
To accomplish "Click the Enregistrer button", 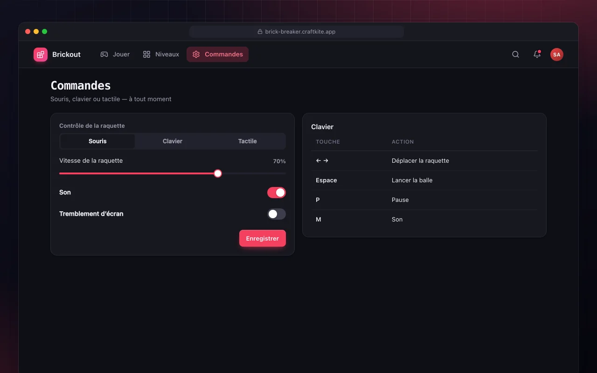I will (x=263, y=238).
